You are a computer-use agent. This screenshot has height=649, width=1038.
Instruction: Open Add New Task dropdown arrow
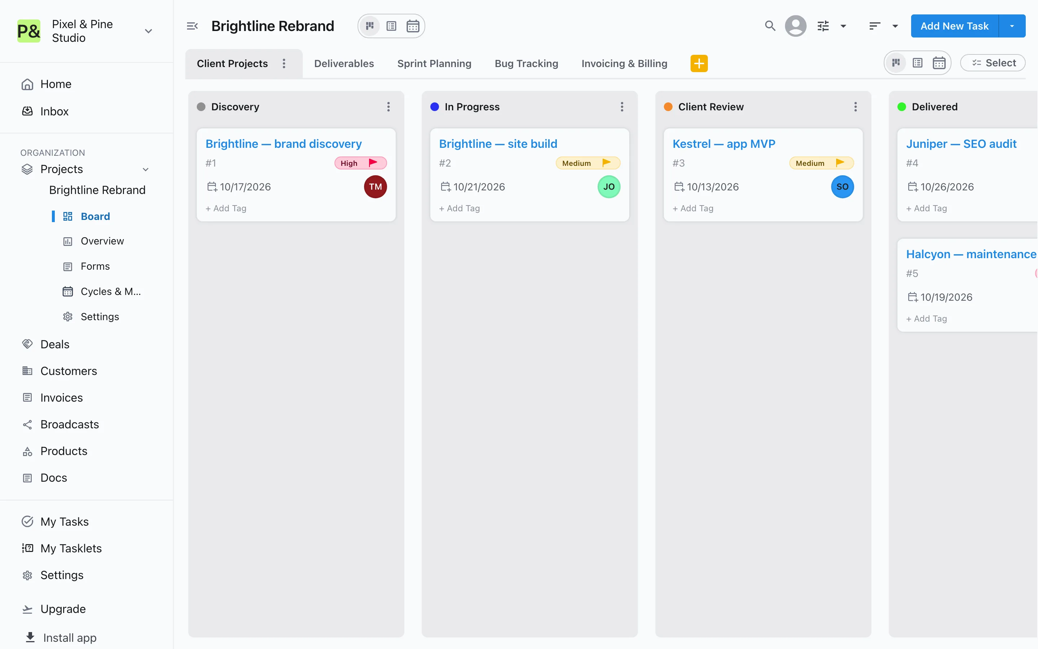[x=1012, y=26]
